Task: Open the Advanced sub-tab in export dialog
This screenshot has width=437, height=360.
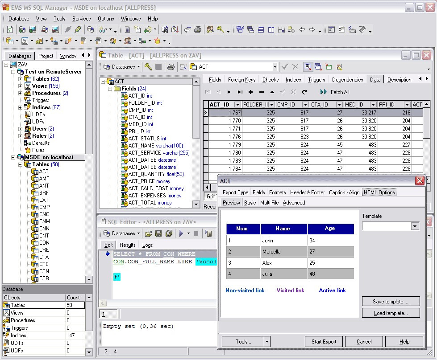Action: click(294, 203)
